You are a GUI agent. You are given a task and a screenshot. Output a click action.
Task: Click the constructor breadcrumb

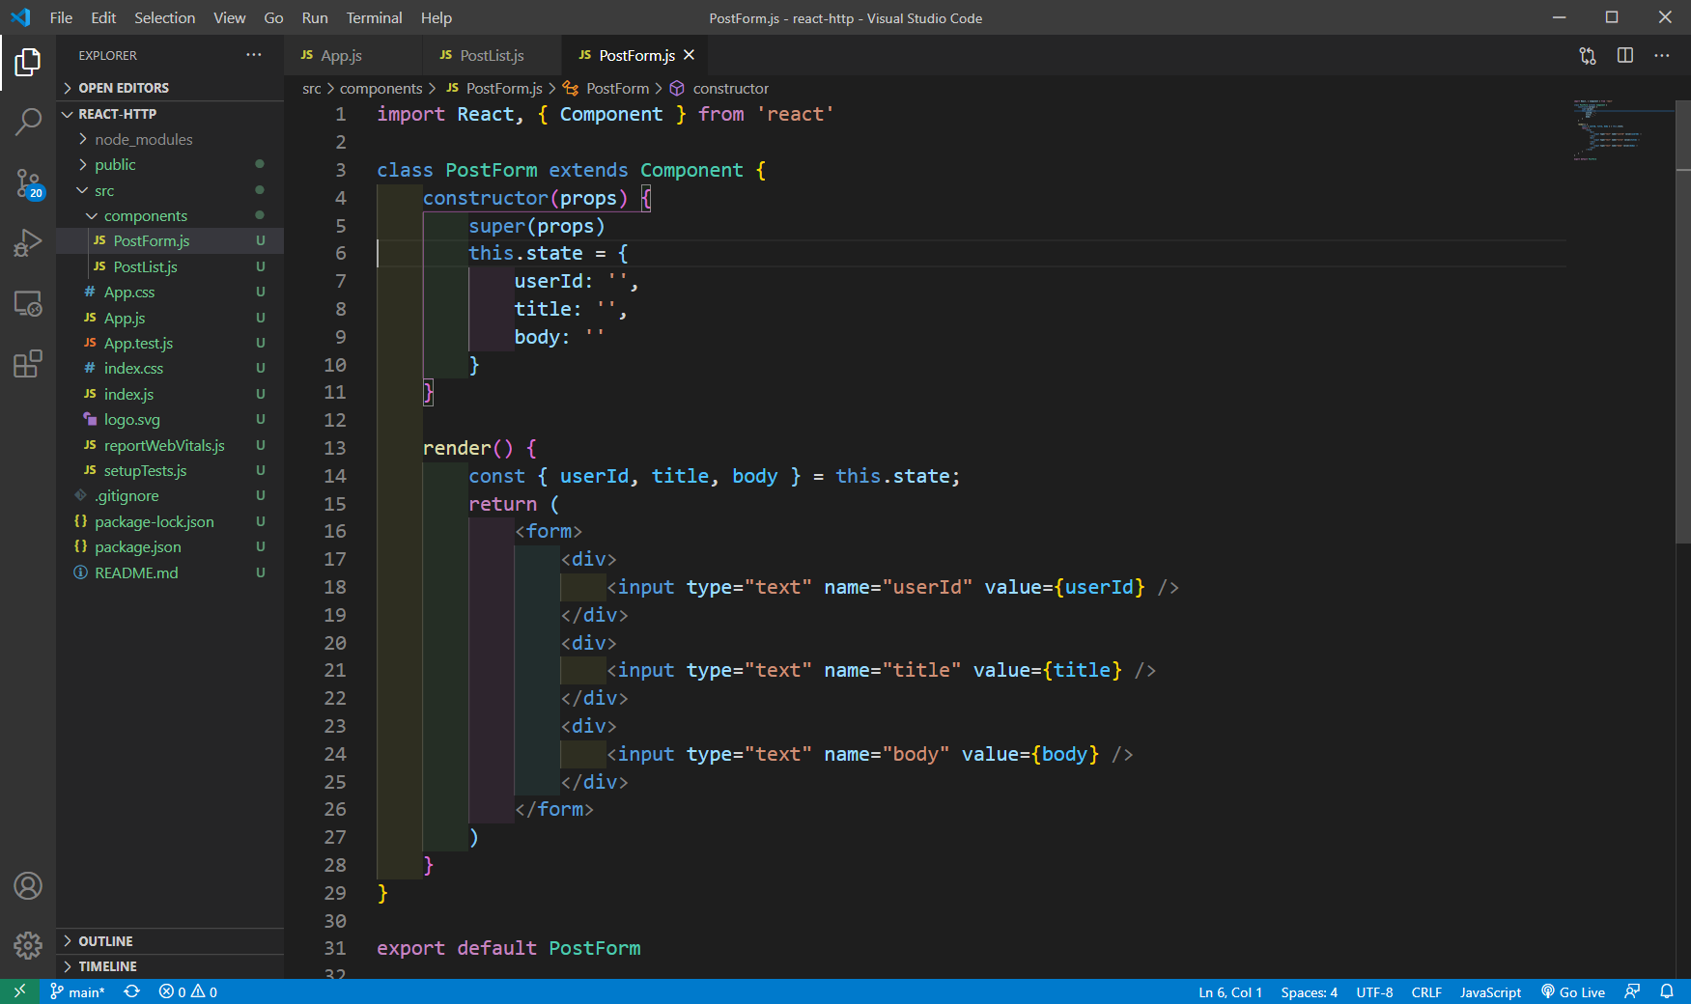pyautogui.click(x=719, y=88)
